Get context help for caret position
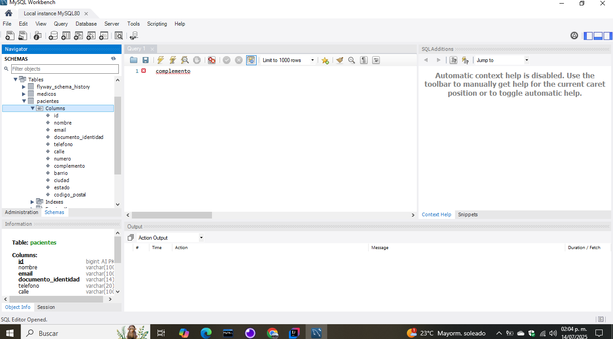613x339 pixels. (x=454, y=60)
